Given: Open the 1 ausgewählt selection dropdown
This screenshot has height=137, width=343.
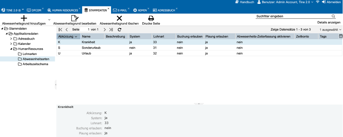Looking at the screenshot, I should point(330,29).
